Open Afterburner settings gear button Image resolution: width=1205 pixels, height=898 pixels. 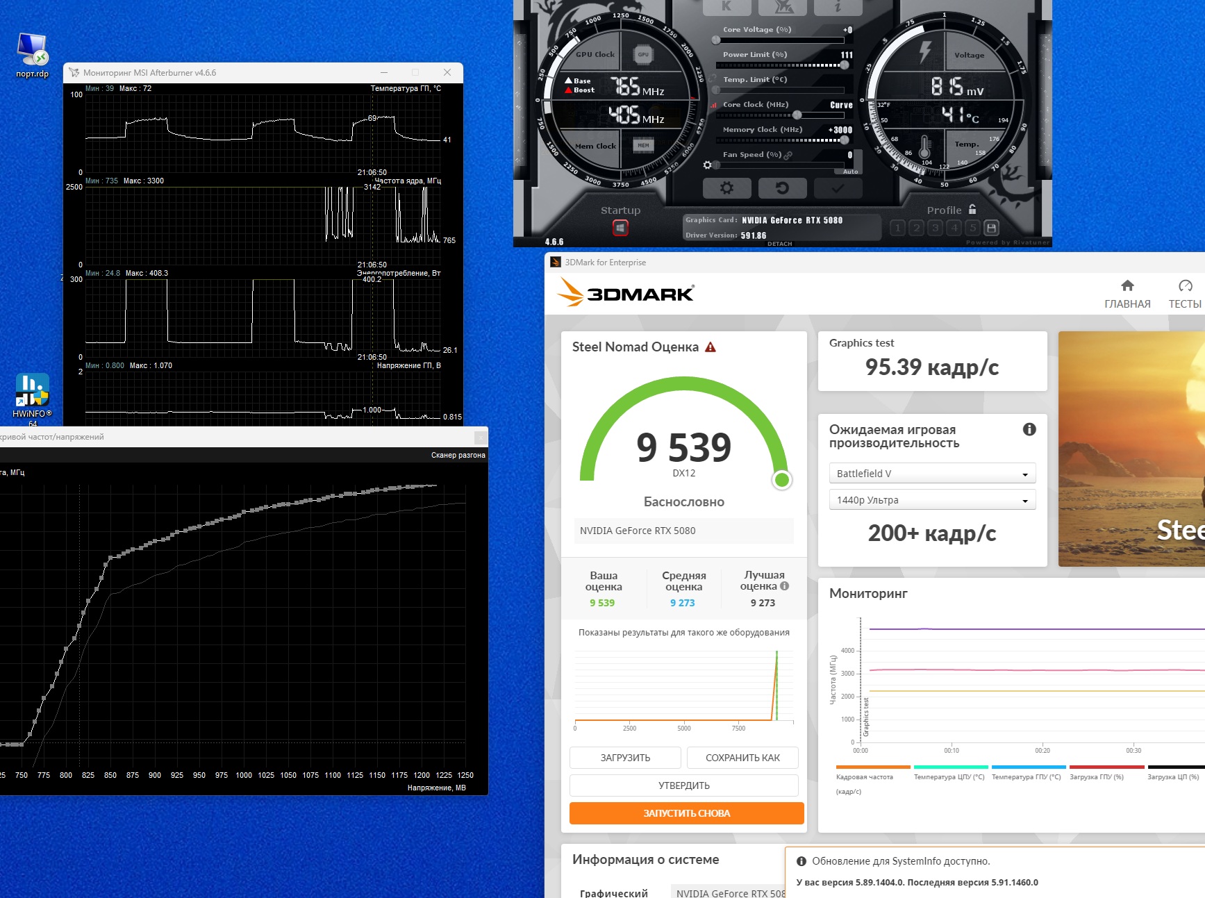(726, 188)
